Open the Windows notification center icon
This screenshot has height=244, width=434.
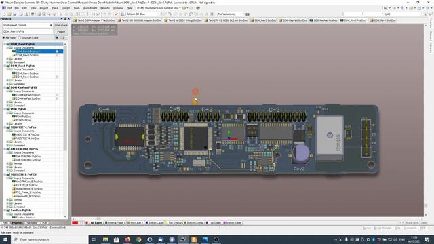[427, 239]
